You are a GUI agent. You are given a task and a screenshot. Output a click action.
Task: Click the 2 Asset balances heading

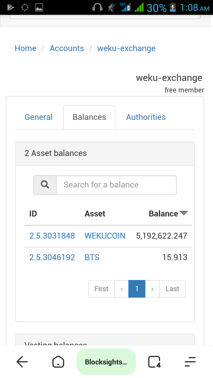pyautogui.click(x=56, y=153)
